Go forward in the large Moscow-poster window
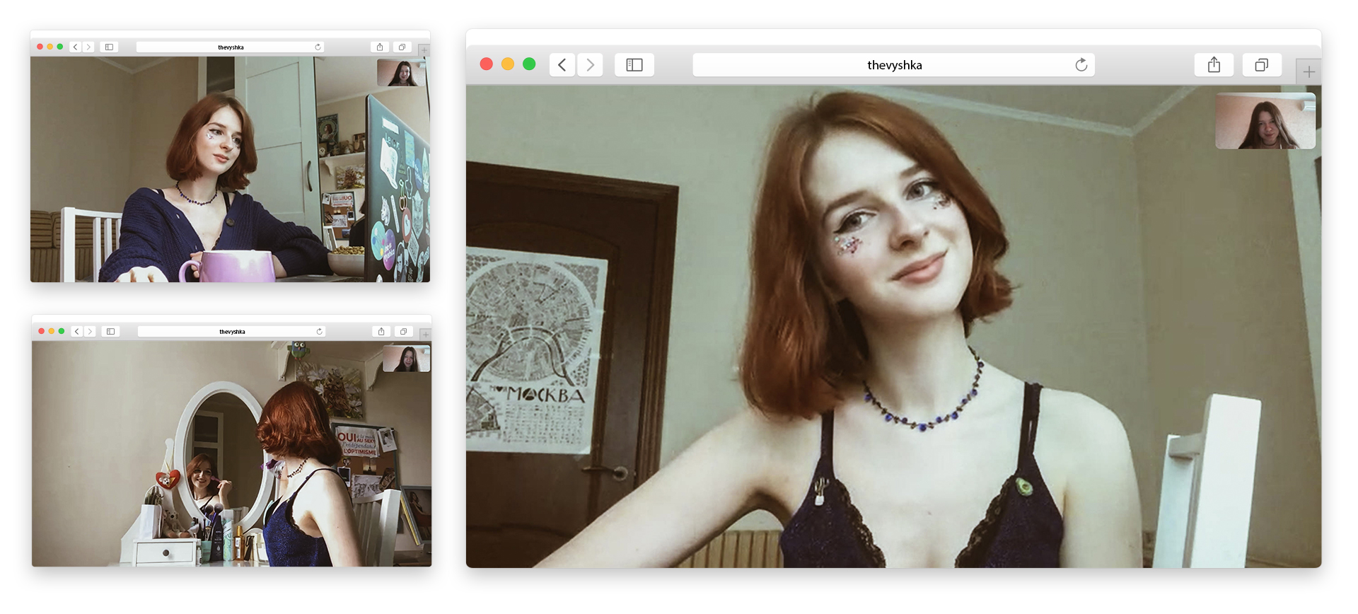 click(x=590, y=65)
